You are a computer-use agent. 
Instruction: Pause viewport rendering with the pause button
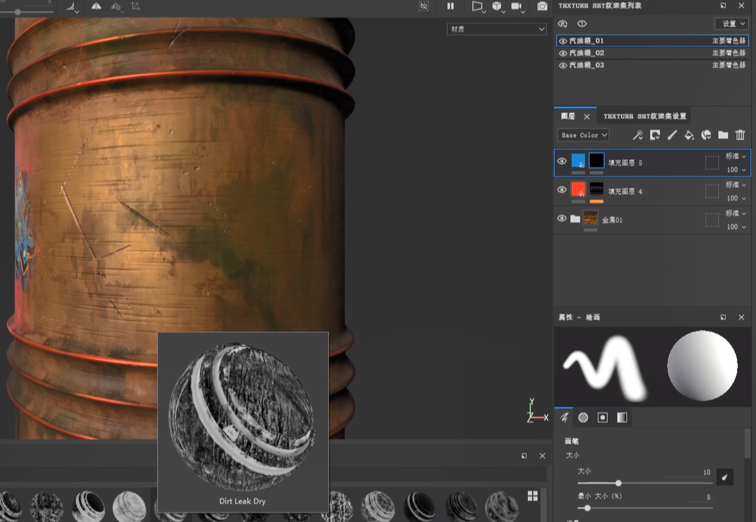point(451,7)
